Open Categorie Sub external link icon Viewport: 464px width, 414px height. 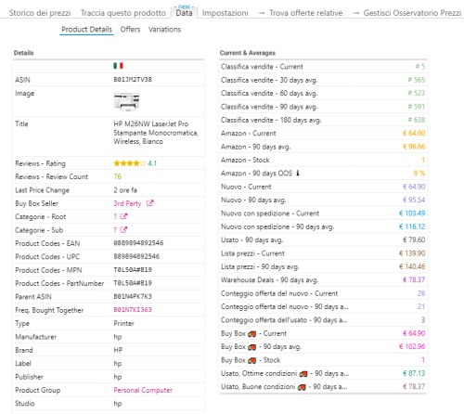(123, 230)
